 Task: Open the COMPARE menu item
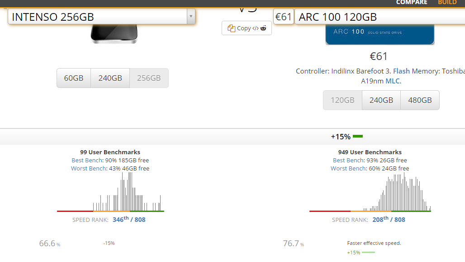412,2
